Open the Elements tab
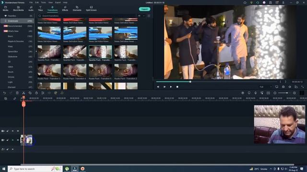 point(77,9)
